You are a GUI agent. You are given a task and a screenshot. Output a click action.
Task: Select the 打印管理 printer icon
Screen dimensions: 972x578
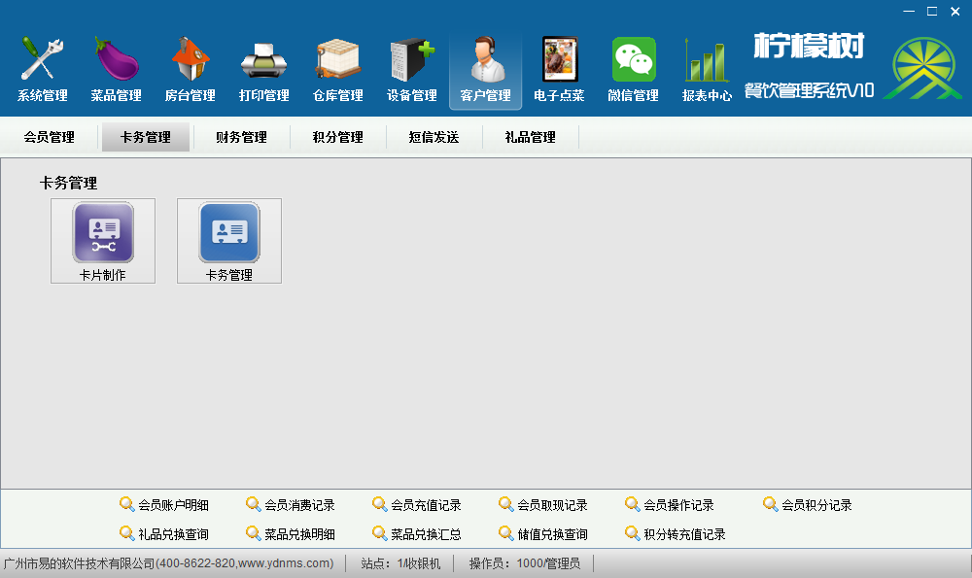point(264,61)
